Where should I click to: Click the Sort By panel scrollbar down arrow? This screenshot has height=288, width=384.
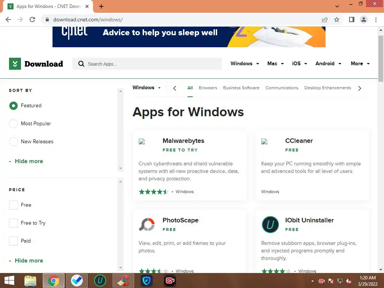[x=120, y=168]
